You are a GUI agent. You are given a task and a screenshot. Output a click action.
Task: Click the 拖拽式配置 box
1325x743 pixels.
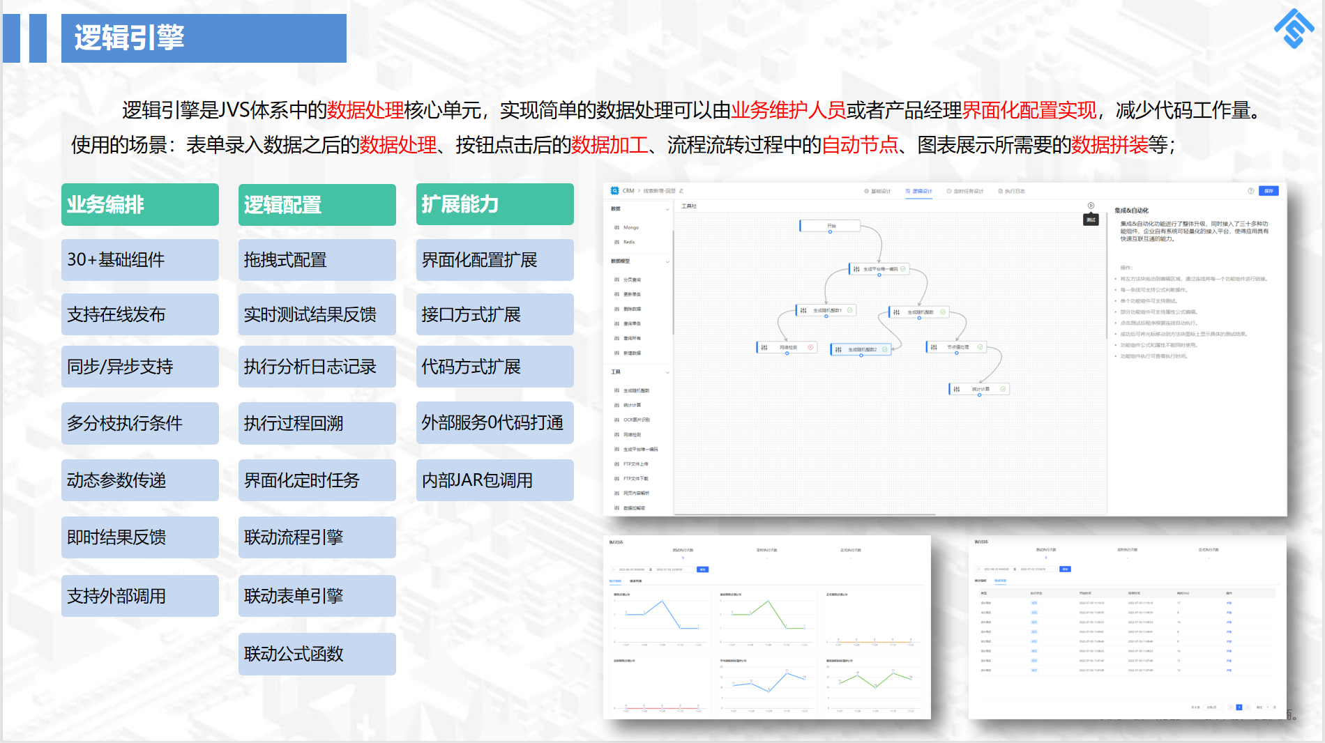[x=317, y=260]
